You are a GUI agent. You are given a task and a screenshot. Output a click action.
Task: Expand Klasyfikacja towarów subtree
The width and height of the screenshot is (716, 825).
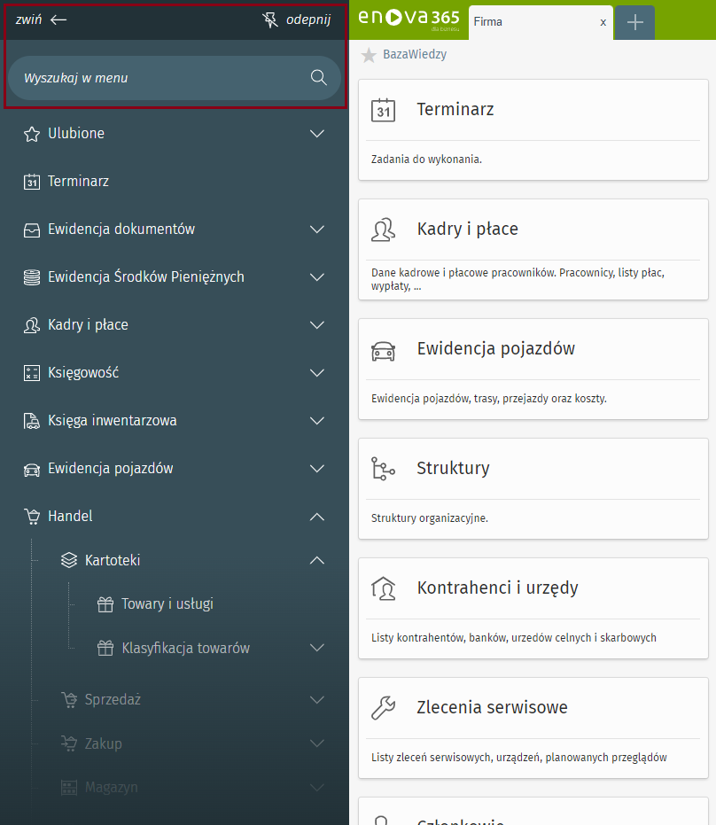(317, 649)
